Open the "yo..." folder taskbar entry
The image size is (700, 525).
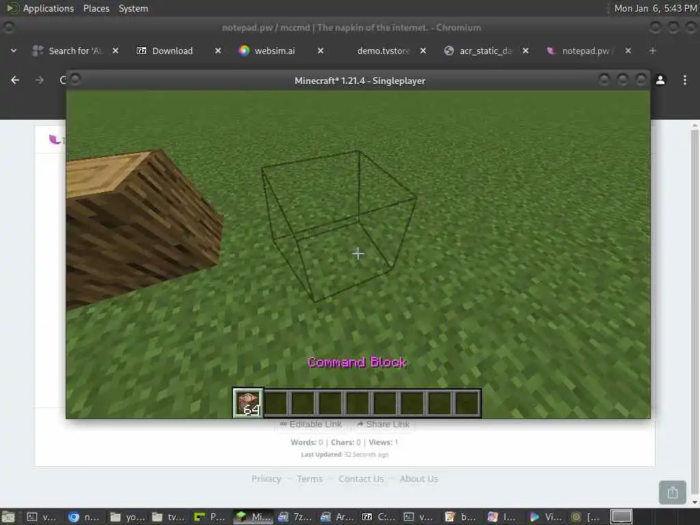pos(126,517)
